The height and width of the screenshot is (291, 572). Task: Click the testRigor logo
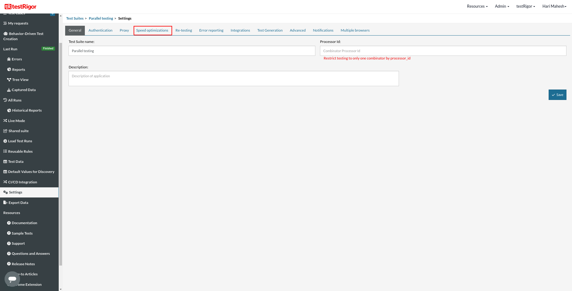pos(21,6)
